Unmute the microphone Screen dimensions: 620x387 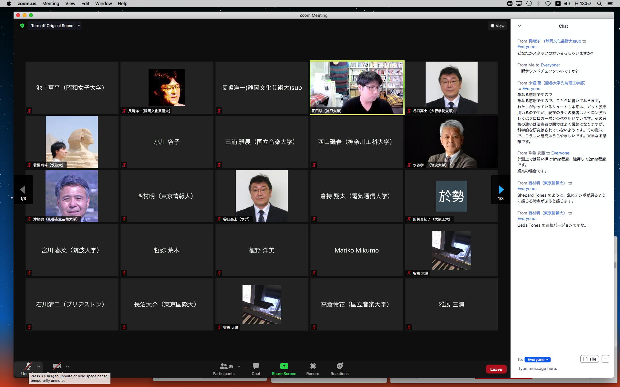tap(28, 366)
